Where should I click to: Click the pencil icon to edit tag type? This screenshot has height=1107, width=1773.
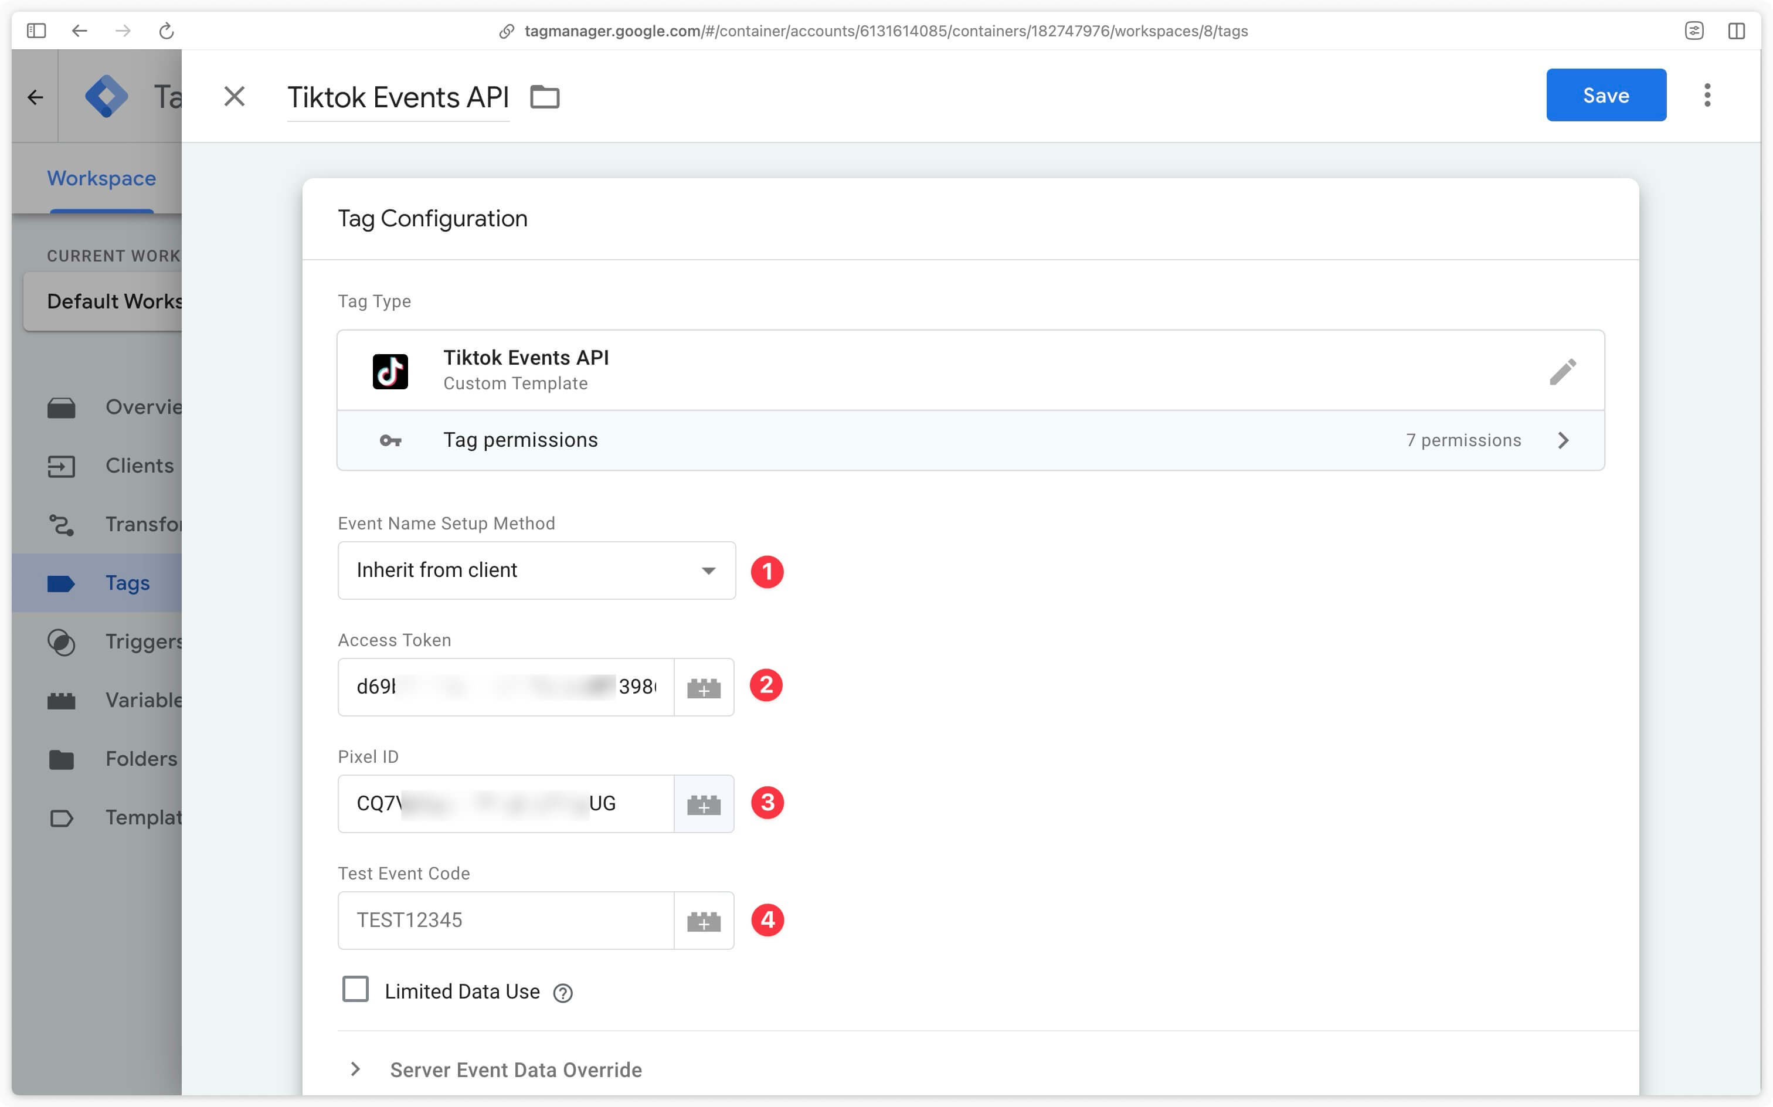click(1563, 371)
